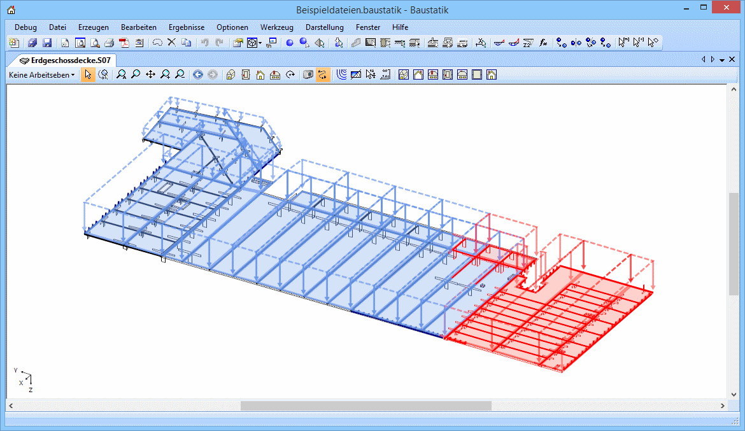Click the undo arrow icon
The image size is (745, 431).
[x=204, y=43]
